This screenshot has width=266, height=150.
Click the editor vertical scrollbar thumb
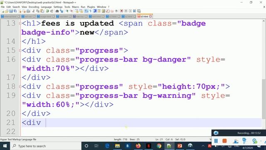tap(264, 99)
